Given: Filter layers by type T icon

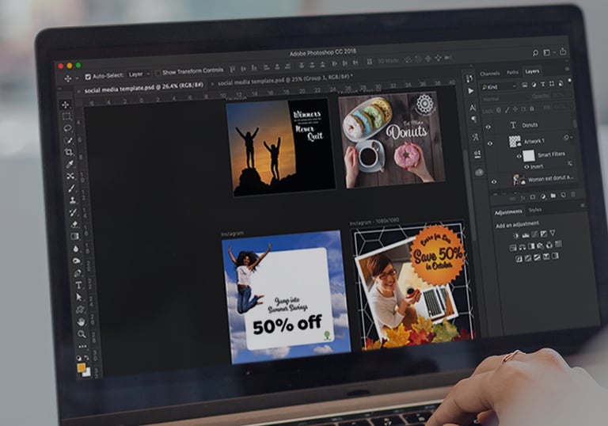Looking at the screenshot, I should click(542, 84).
